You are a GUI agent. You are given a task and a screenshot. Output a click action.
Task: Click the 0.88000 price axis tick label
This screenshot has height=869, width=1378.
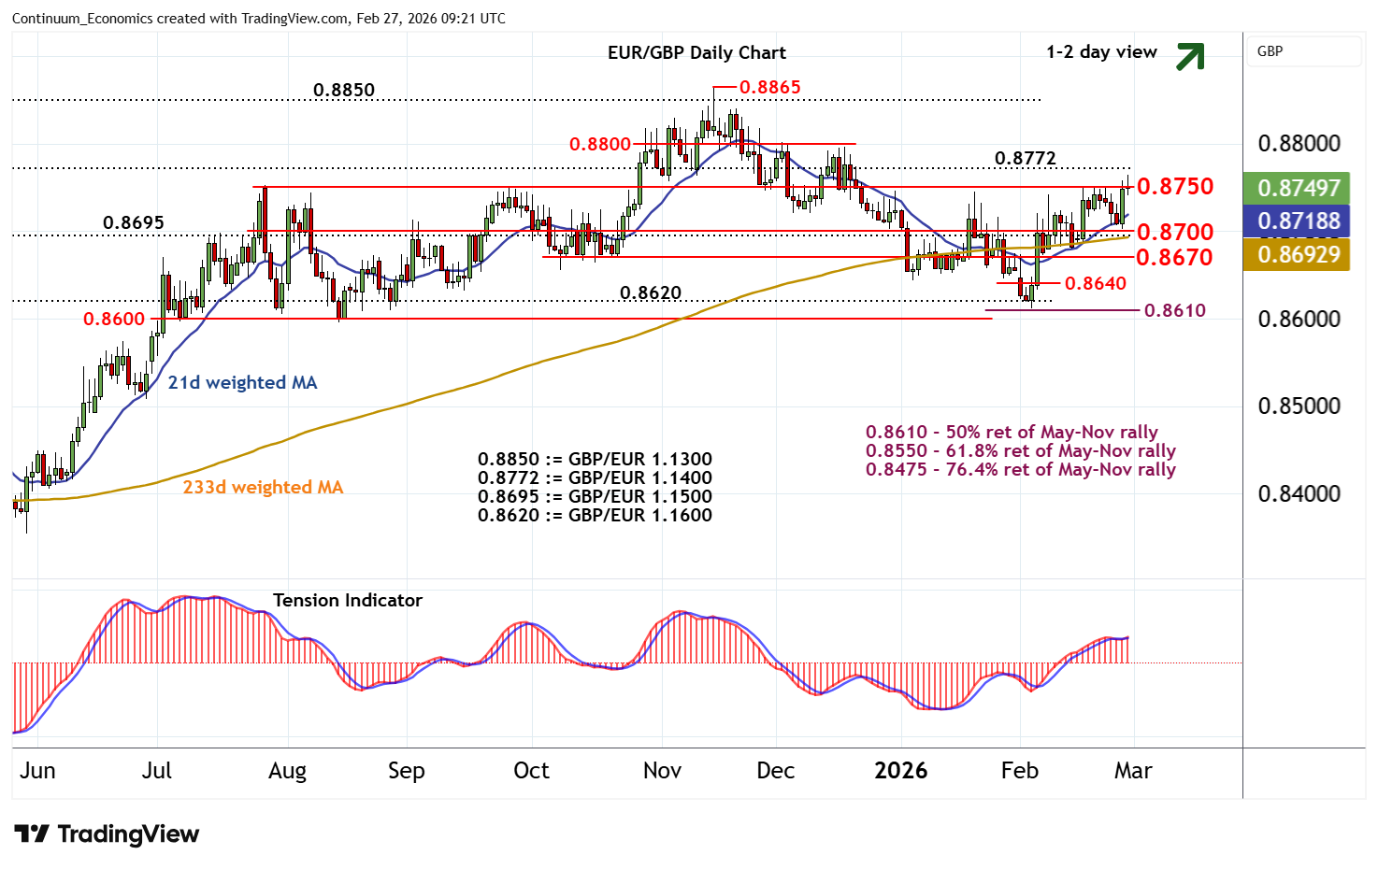tap(1299, 144)
